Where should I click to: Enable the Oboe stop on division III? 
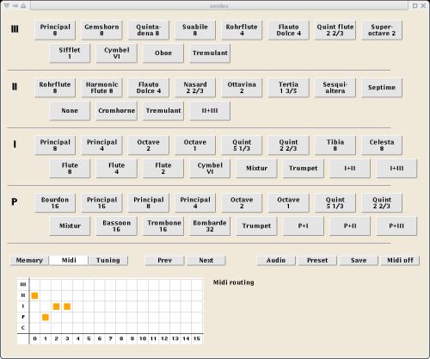tap(163, 53)
